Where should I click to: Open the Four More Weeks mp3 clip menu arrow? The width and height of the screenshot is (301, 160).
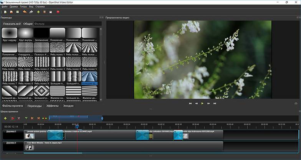pos(25,143)
